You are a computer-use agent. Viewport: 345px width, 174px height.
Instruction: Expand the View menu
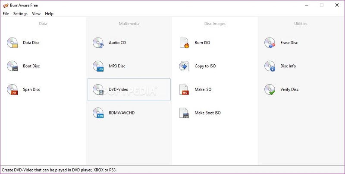pos(36,14)
